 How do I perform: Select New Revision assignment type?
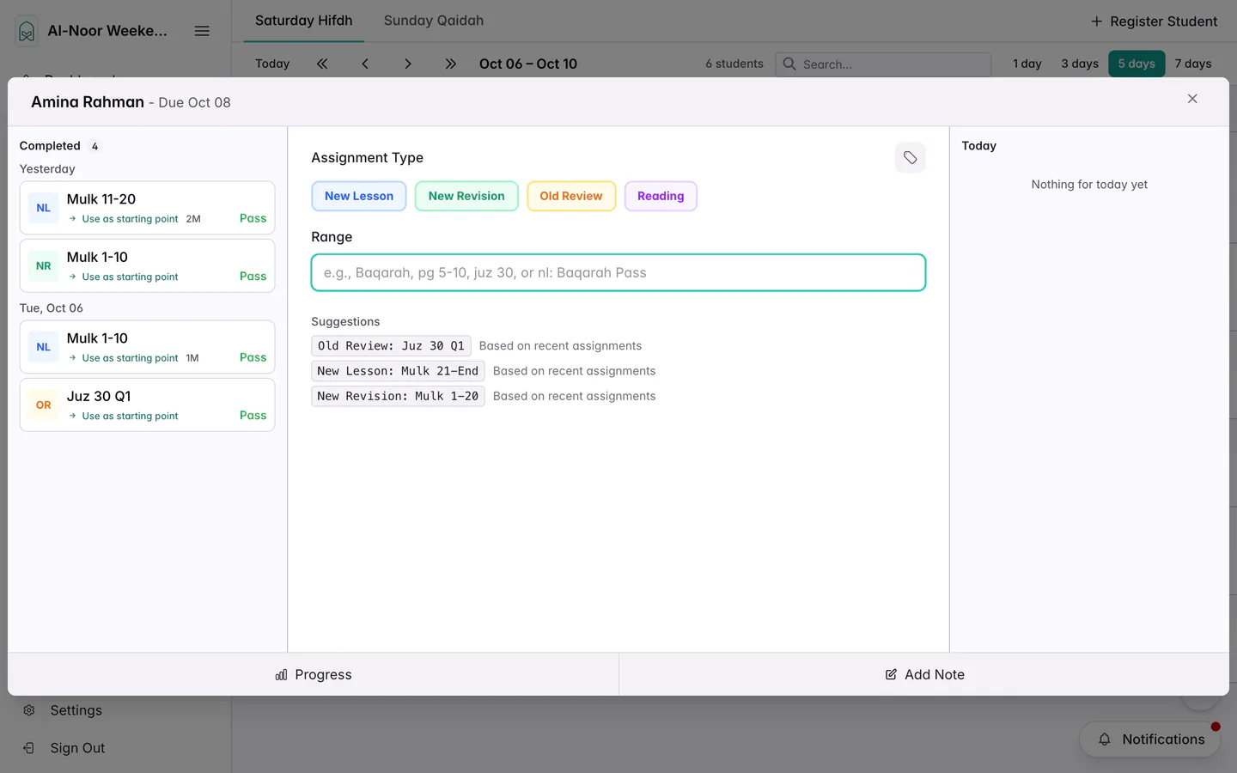(466, 196)
